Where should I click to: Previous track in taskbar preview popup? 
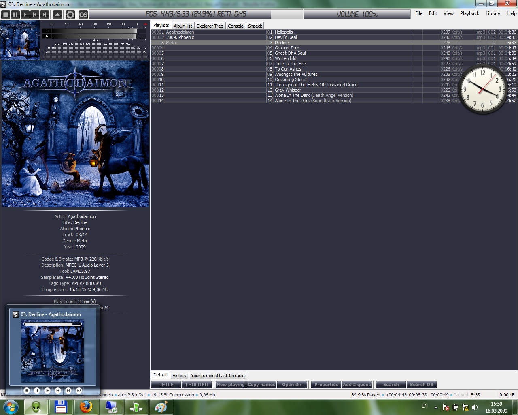click(x=58, y=391)
